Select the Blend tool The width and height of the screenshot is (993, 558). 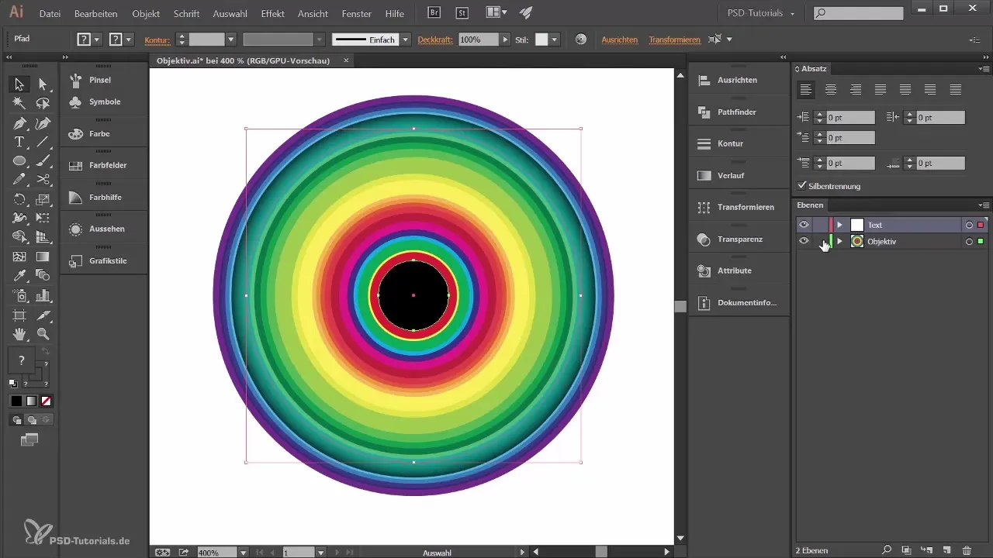tap(43, 275)
